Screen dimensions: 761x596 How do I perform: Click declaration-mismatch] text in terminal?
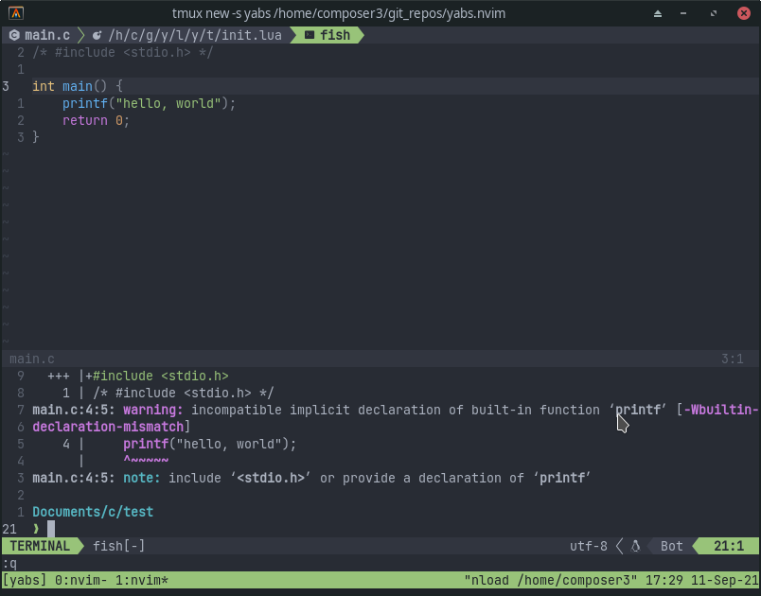click(x=111, y=427)
